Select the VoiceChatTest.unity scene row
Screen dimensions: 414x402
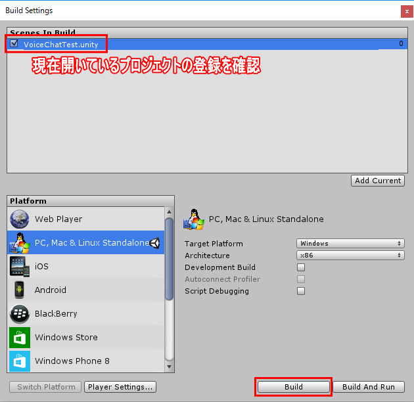pos(207,44)
